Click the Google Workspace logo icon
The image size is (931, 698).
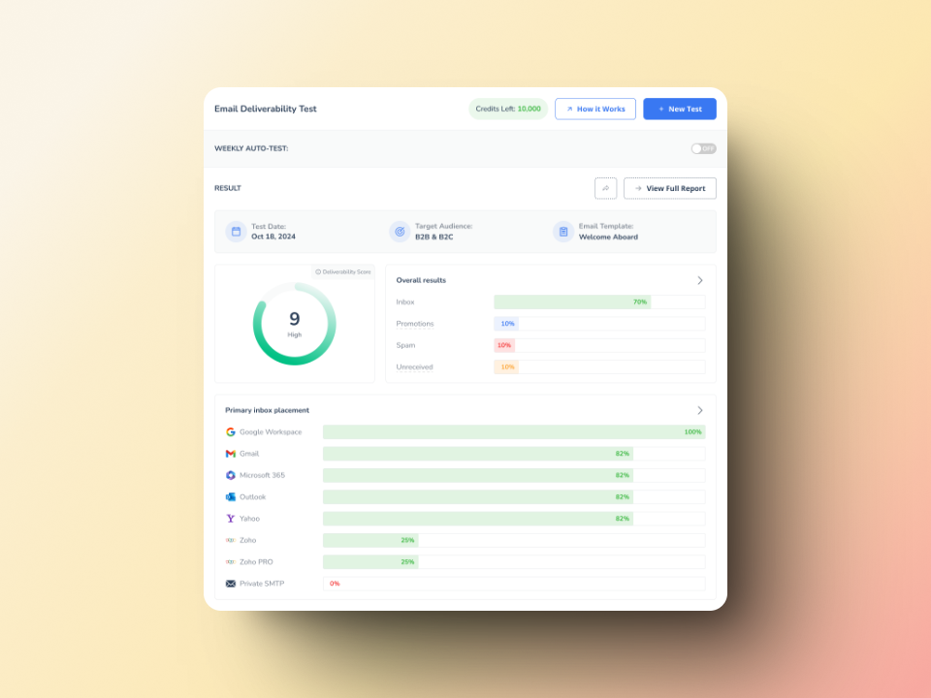231,432
